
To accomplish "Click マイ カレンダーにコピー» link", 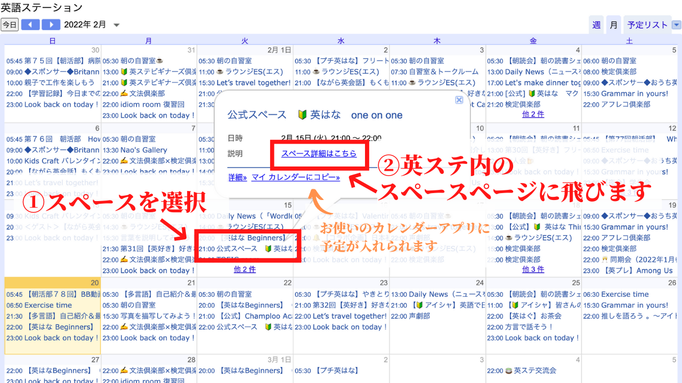I will point(296,177).
